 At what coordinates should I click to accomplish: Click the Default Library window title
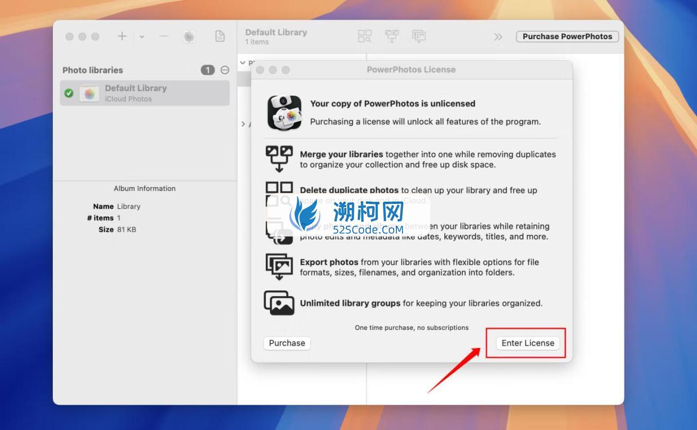tap(276, 32)
